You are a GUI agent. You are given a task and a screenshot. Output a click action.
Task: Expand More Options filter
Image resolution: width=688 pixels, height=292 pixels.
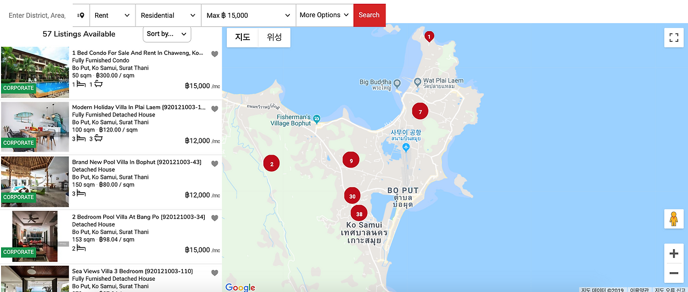[324, 15]
